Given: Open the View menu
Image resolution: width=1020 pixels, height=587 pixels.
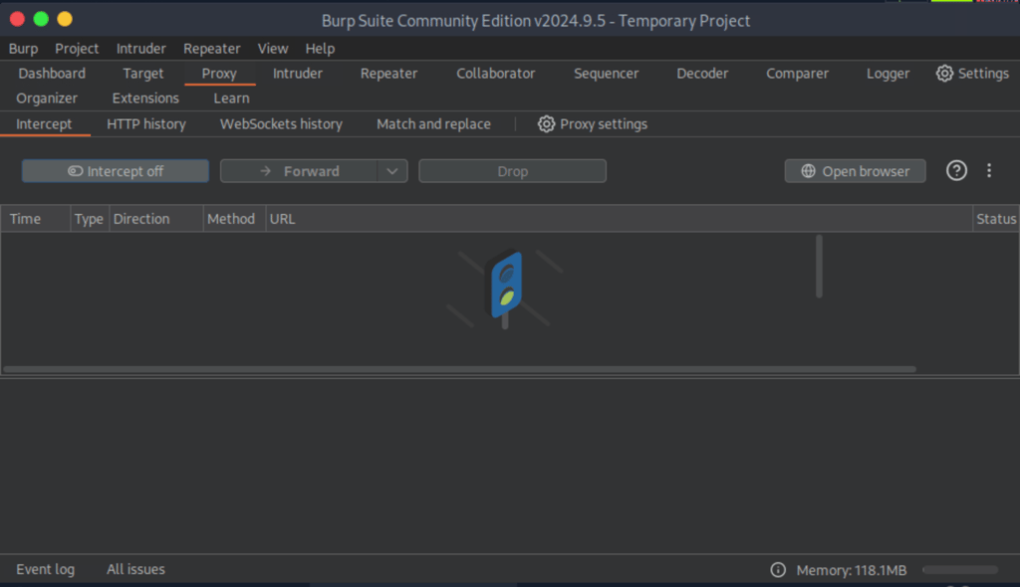Looking at the screenshot, I should (x=273, y=49).
